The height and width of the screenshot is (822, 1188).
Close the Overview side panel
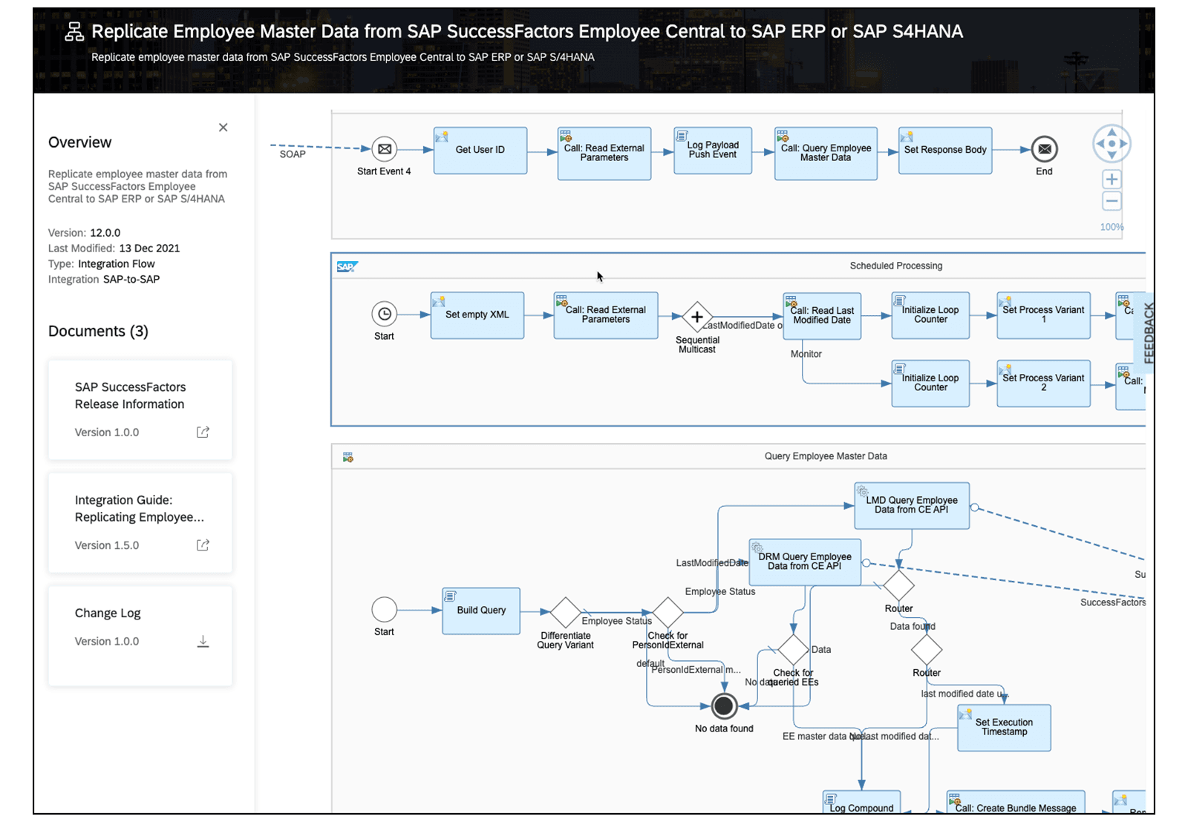(223, 128)
